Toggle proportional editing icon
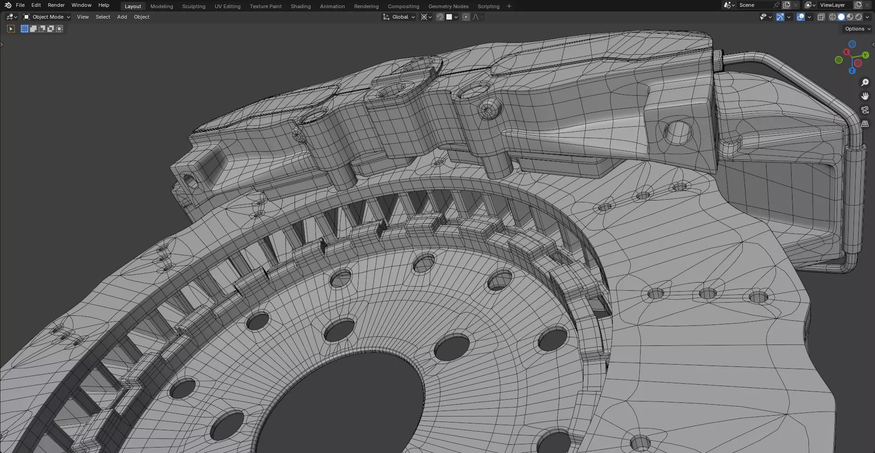Viewport: 875px width, 453px height. click(x=466, y=17)
